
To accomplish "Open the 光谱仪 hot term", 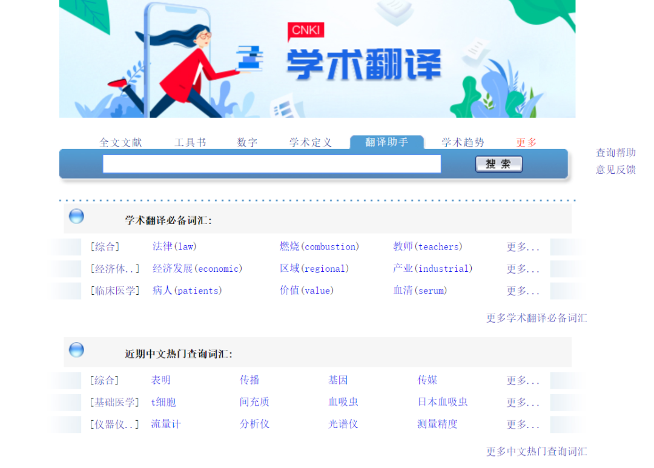I will (343, 424).
